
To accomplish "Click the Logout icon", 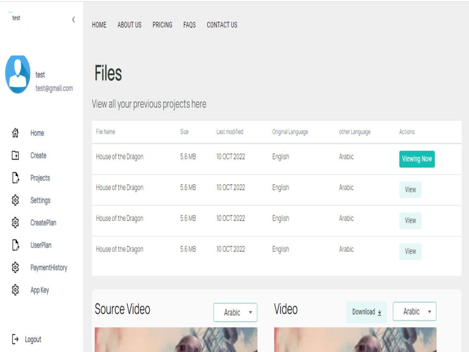I will click(15, 339).
